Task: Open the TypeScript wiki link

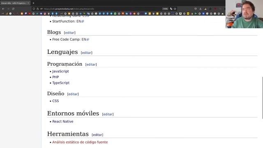Action: (61, 83)
